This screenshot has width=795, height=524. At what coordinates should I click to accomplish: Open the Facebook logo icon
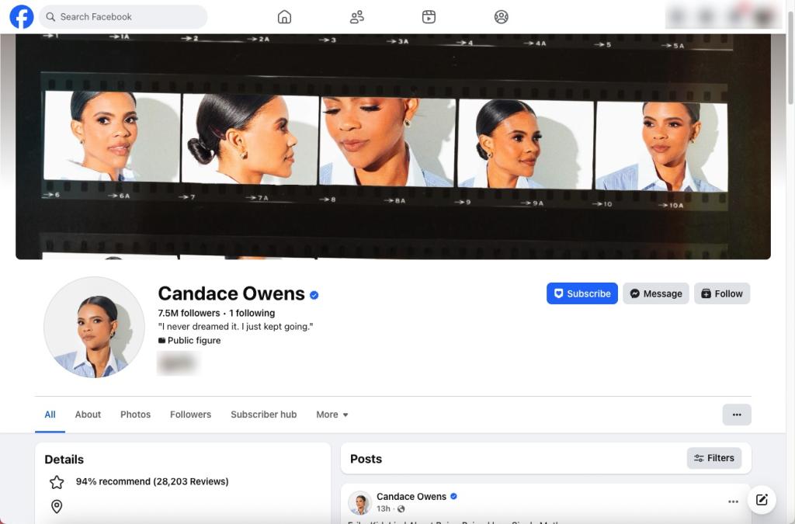click(21, 16)
